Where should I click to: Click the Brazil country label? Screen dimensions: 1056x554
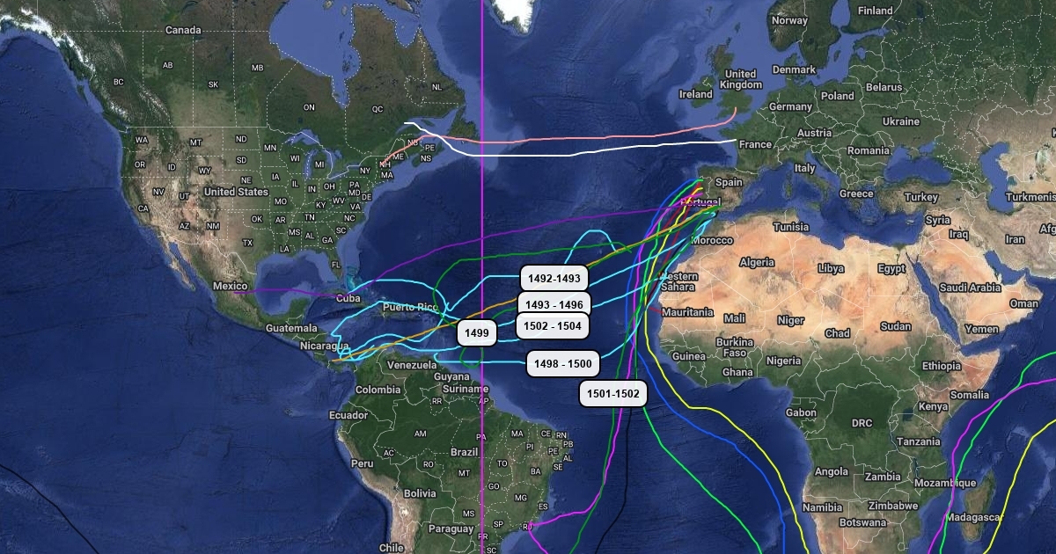tap(466, 452)
